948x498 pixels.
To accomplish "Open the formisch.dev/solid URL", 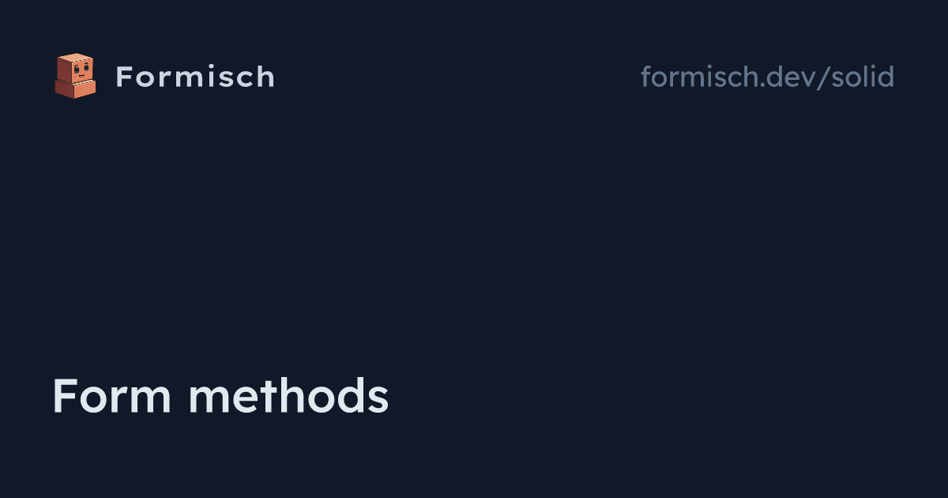I will [767, 77].
